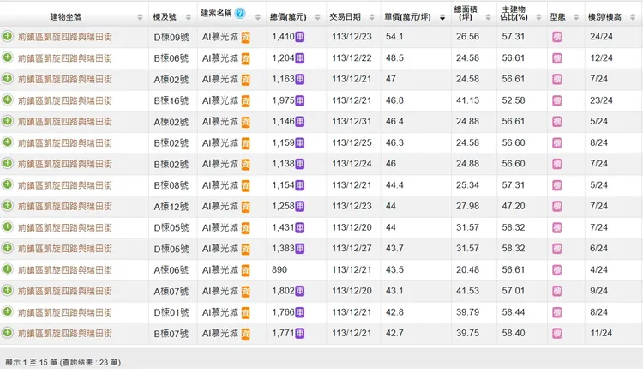The height and width of the screenshot is (374, 643).
Task: Click the pink 樓 type icon in the 24/24 floor row
Action: [557, 37]
